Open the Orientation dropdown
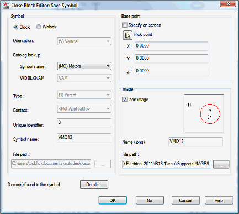 (84, 41)
